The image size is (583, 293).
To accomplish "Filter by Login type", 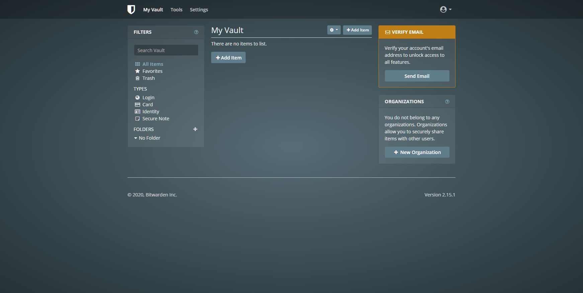I will (148, 98).
